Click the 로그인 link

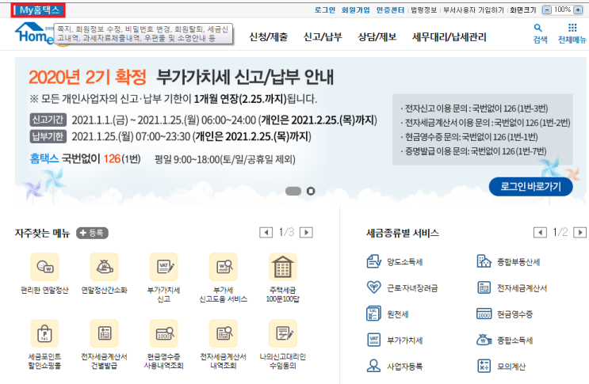click(324, 10)
